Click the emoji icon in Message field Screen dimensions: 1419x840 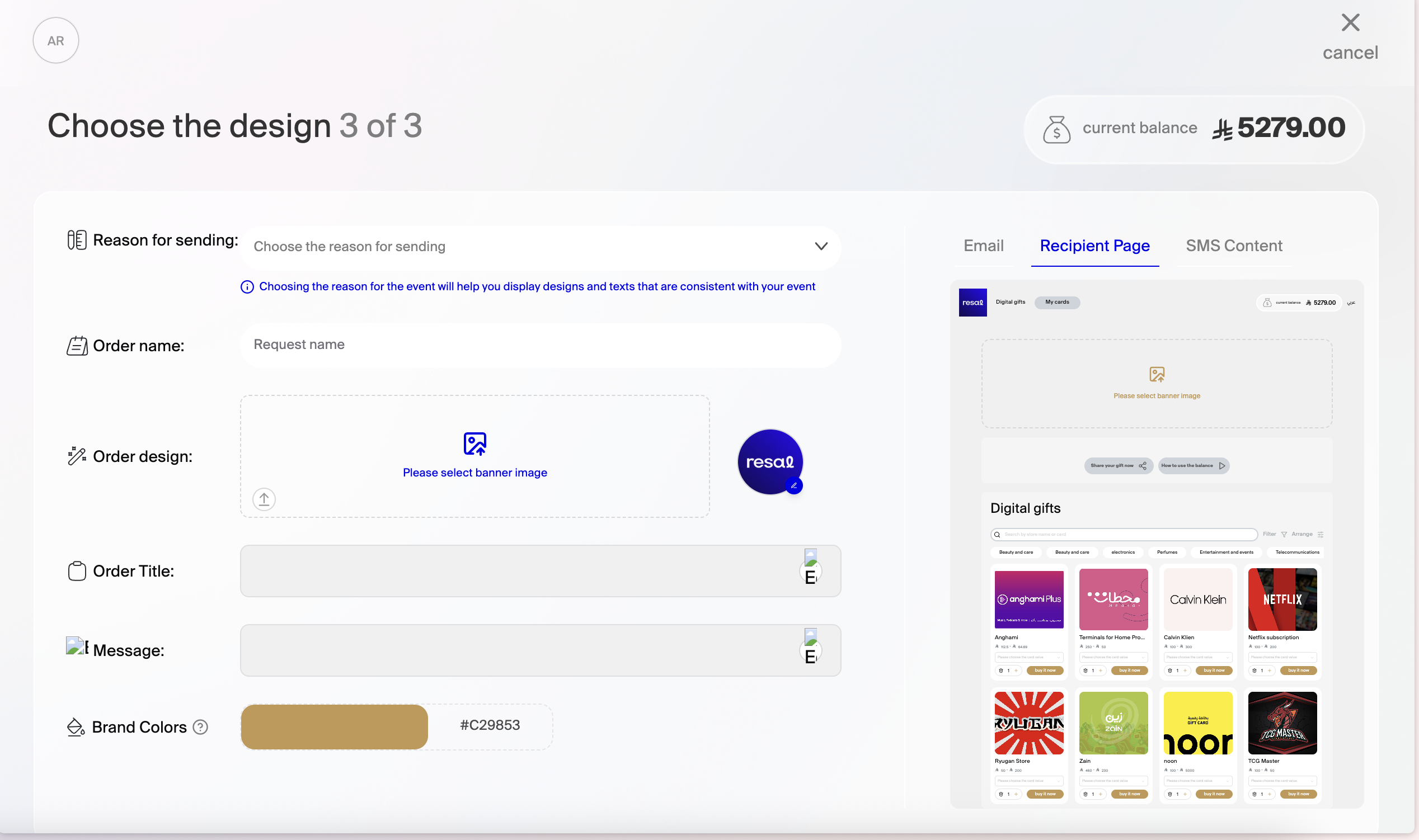pos(811,650)
